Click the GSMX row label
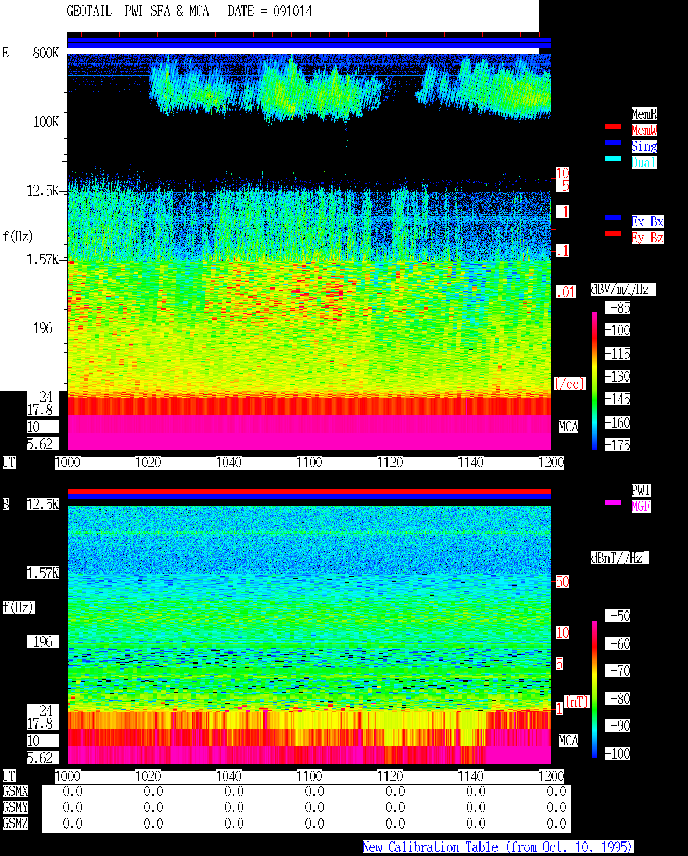The width and height of the screenshot is (688, 856). [x=15, y=791]
